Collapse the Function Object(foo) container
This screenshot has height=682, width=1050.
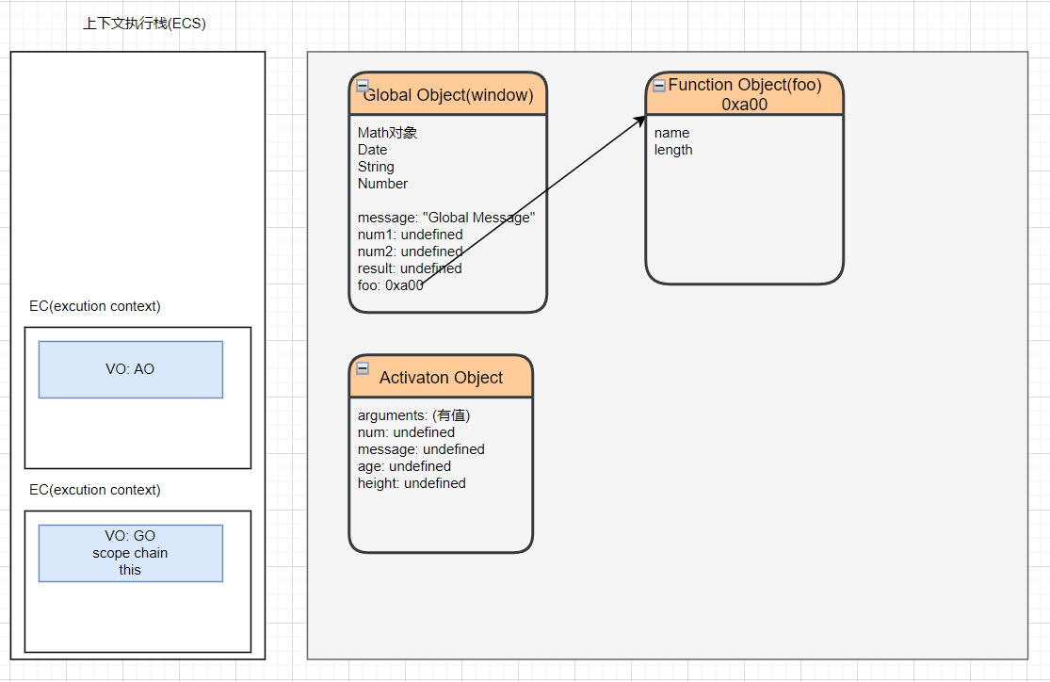coord(659,86)
